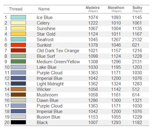Select the Lake Blue thread name

(x=47, y=67)
